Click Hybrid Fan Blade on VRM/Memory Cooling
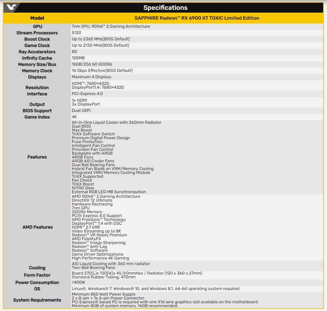This screenshot has height=311, width=327. 113,169
